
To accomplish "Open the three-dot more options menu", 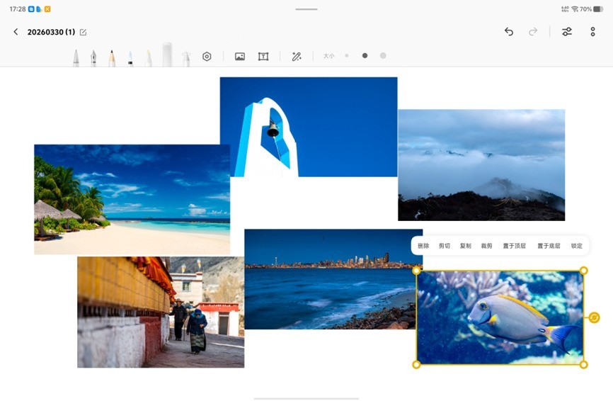I will 592,32.
